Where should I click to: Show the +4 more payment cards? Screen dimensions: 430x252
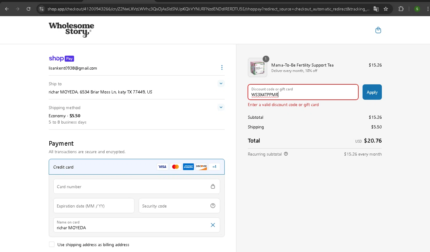(214, 167)
